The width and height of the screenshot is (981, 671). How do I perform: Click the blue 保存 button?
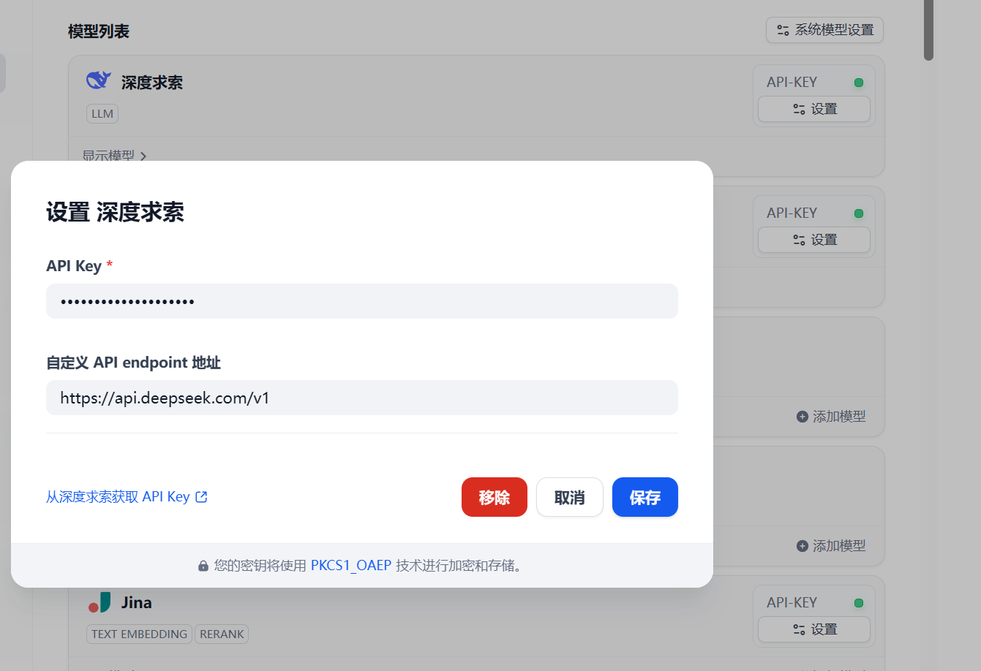pyautogui.click(x=644, y=497)
